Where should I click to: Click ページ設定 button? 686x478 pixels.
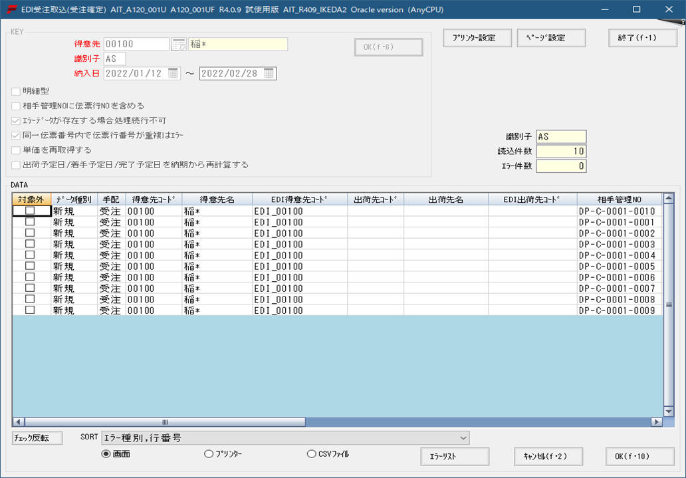click(551, 38)
